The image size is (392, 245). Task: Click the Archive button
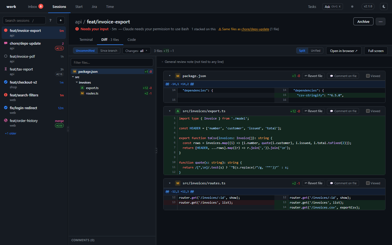(363, 22)
